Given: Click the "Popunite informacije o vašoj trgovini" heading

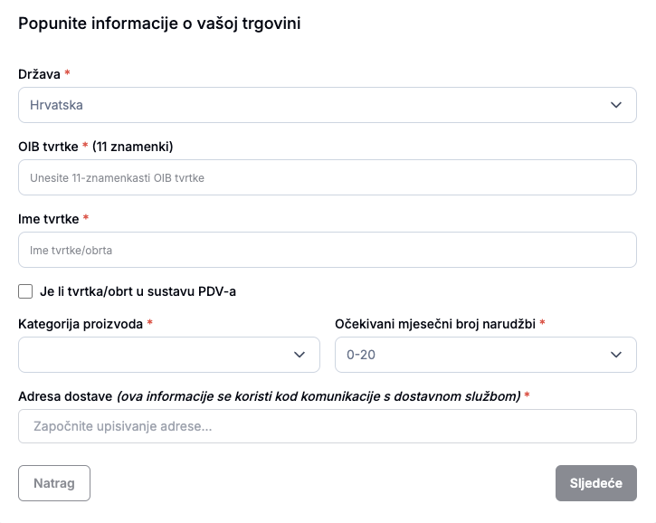Looking at the screenshot, I should pyautogui.click(x=159, y=24).
